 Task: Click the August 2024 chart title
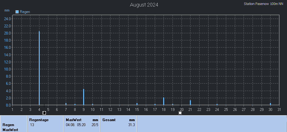point(144,5)
